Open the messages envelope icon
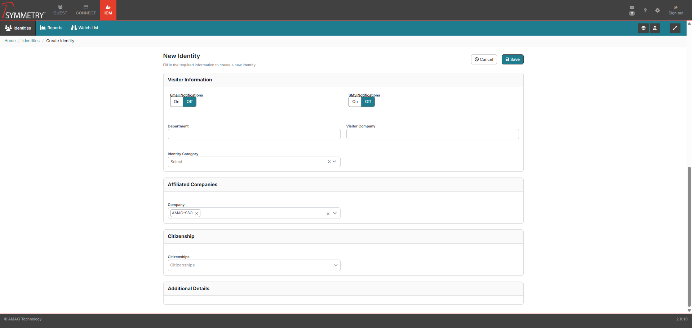Image resolution: width=692 pixels, height=328 pixels. click(x=632, y=8)
